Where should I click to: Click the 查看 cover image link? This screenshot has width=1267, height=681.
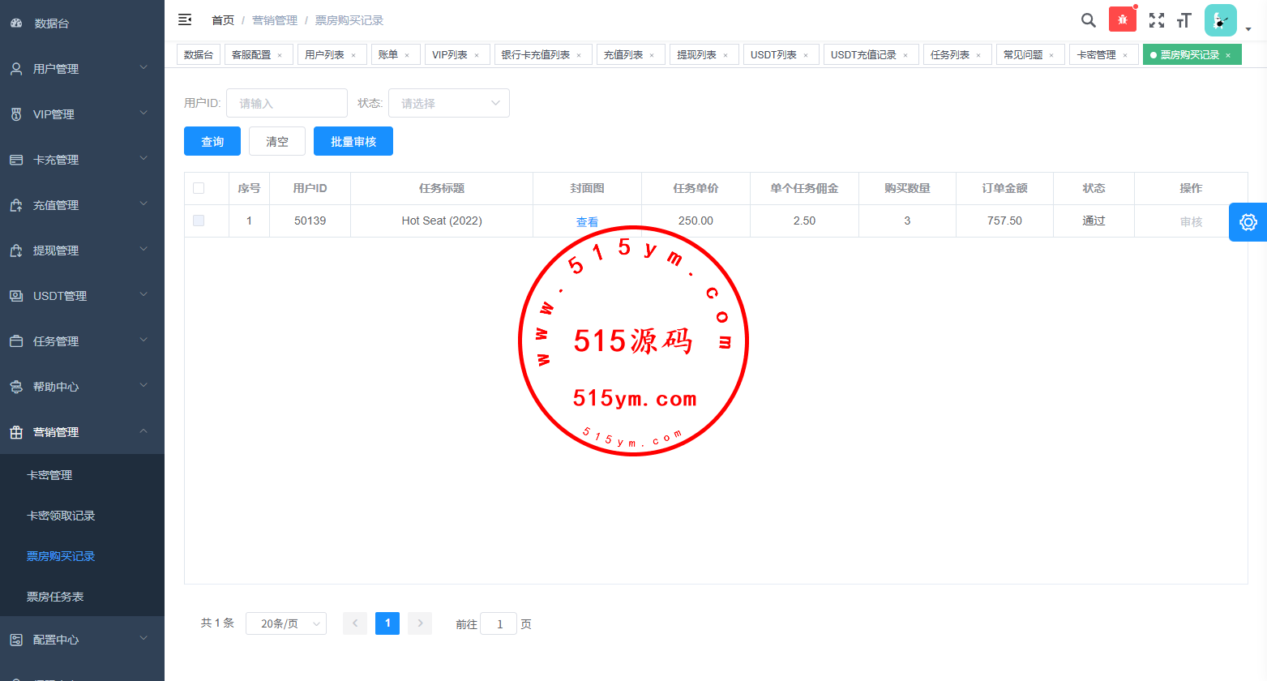click(x=587, y=221)
